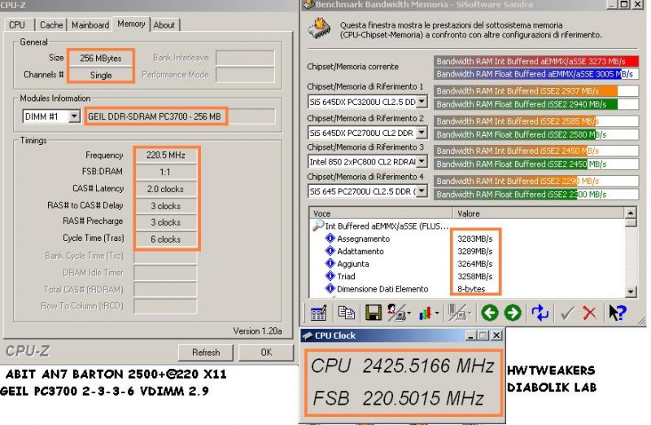Click the blue refresh arrows icon
651x425 pixels.
pos(540,313)
